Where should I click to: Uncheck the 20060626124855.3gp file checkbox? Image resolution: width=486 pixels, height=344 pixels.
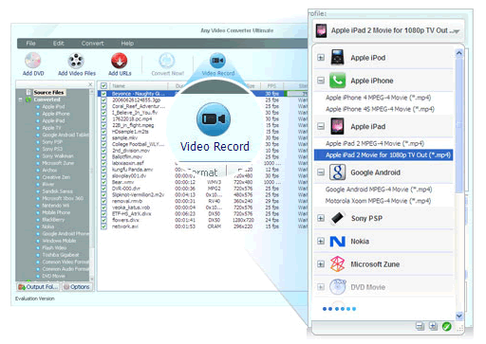(x=103, y=100)
